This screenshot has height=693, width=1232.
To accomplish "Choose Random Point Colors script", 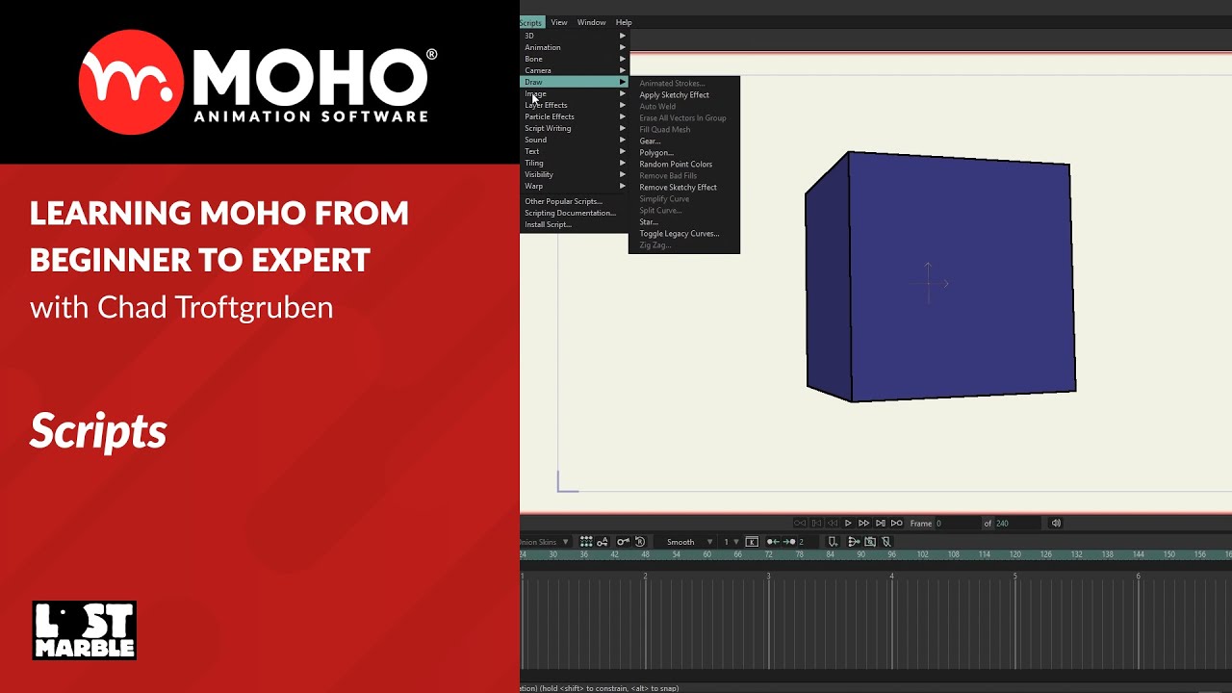I will 684,164.
